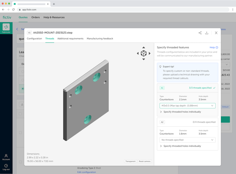The image size is (236, 174).
Task: Click the upload icon button behind dialog
Action: [x=22, y=104]
